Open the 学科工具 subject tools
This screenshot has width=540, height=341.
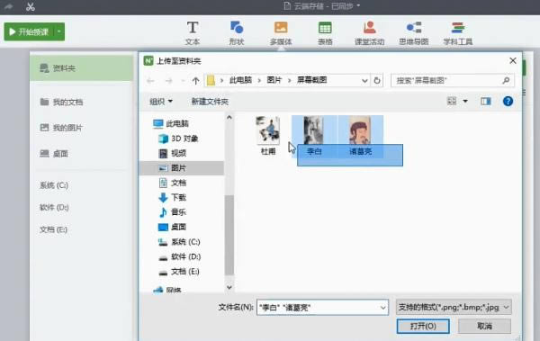[458, 33]
